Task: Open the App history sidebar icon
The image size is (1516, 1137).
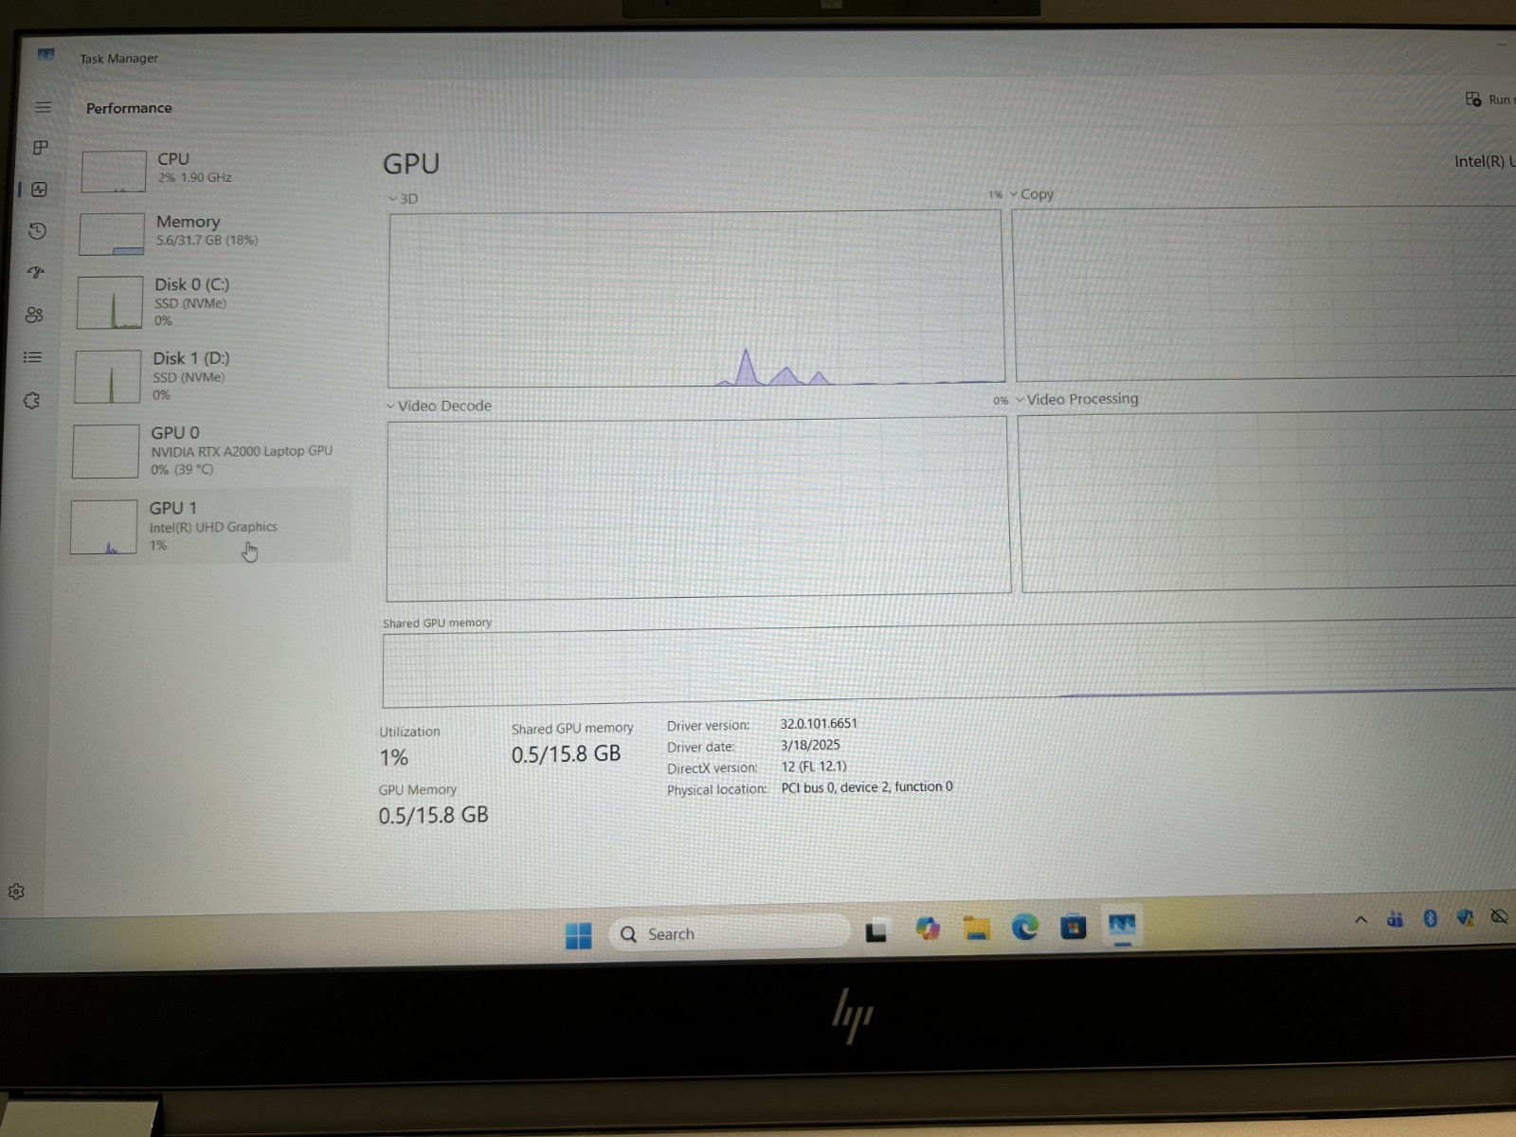Action: coord(38,230)
